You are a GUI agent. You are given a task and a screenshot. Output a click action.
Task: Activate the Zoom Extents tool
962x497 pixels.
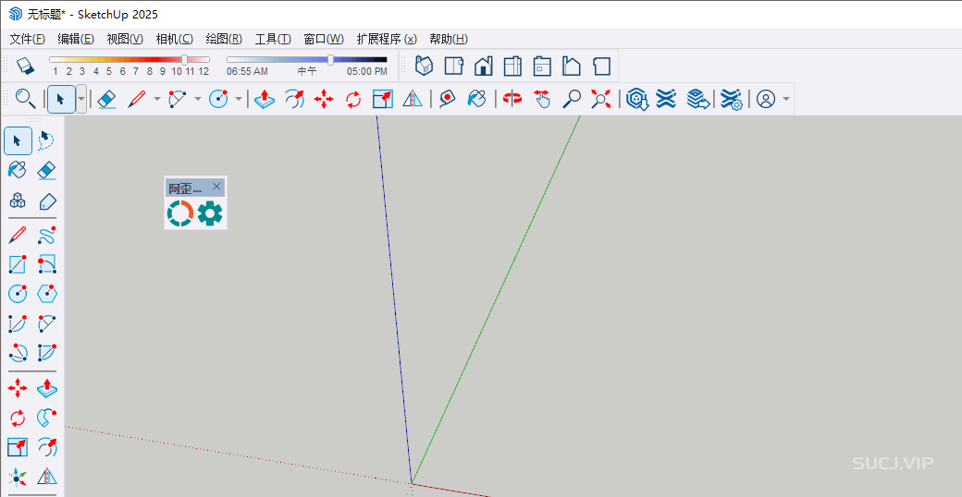602,99
